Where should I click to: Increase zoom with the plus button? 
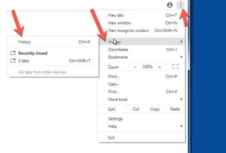click(x=160, y=67)
